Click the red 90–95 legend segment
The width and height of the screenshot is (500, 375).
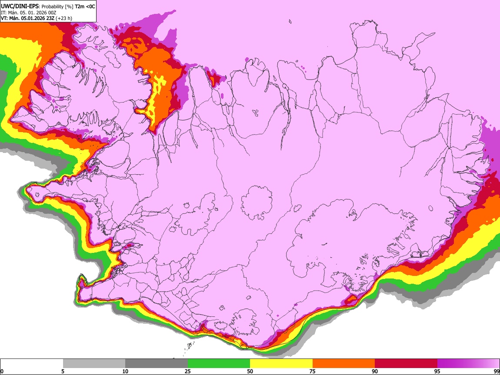(406, 363)
